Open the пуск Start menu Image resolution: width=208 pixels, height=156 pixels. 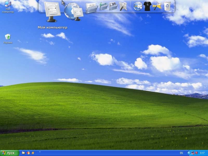[10, 153]
